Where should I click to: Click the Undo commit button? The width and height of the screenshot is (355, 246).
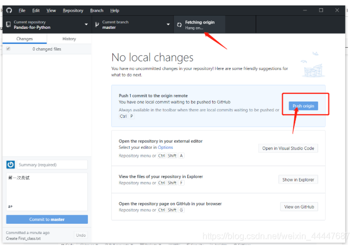click(81, 235)
